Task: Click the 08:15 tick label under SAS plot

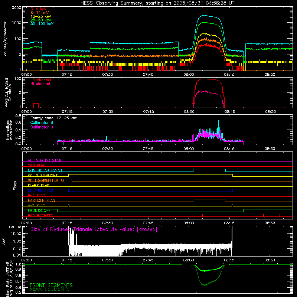Action: 229,260
